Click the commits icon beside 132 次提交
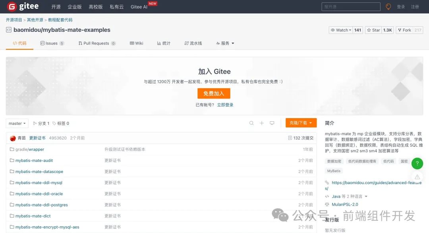This screenshot has width=429, height=233. coord(290,138)
